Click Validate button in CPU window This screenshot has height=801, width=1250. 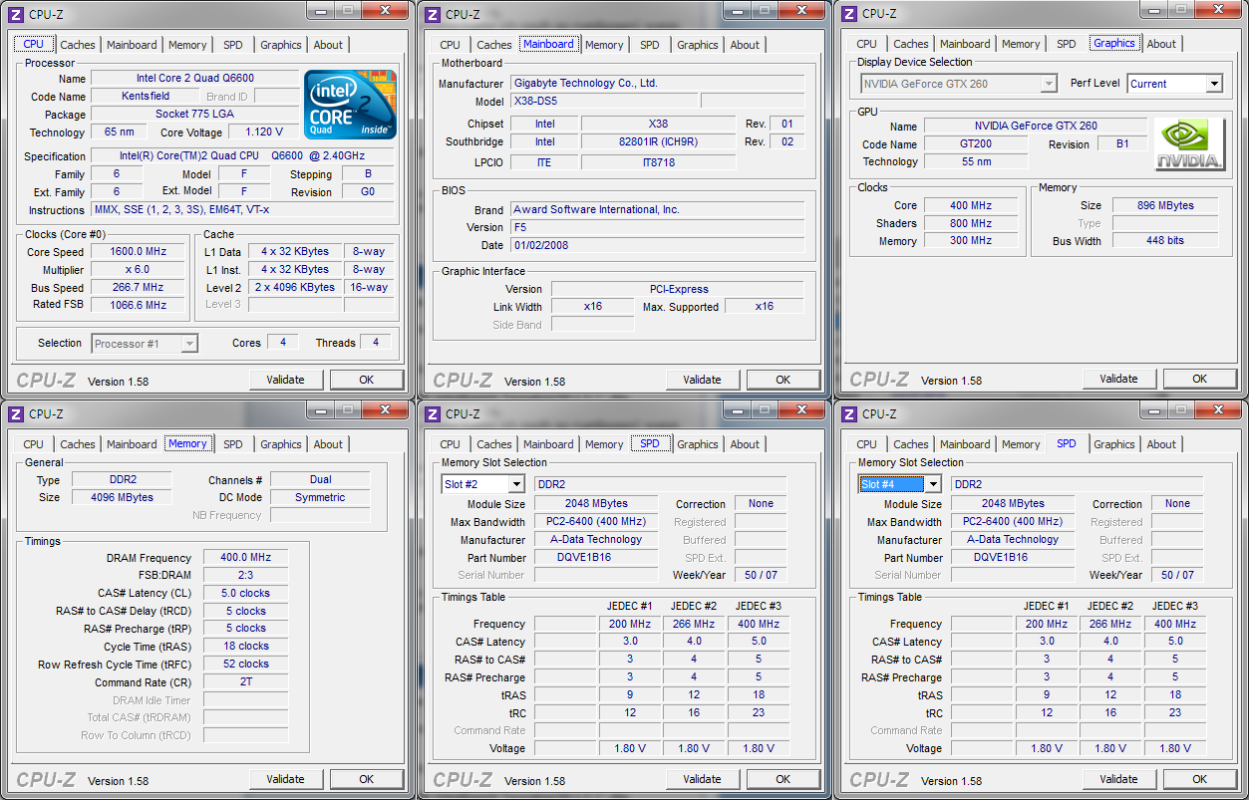click(x=286, y=380)
